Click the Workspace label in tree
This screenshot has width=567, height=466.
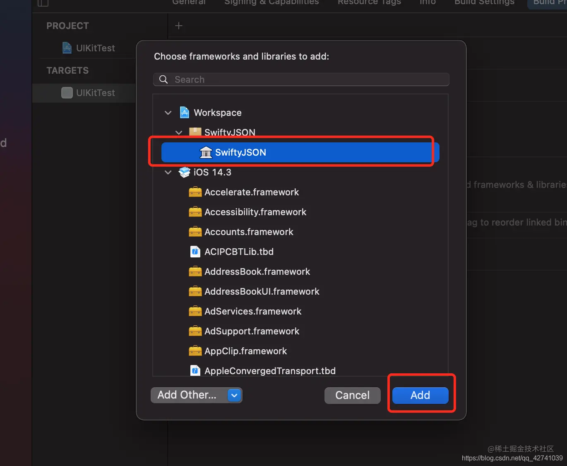pos(218,113)
